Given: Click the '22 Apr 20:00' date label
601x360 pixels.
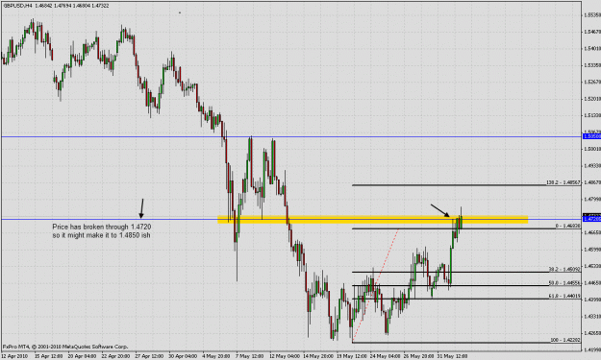Looking at the screenshot, I should pyautogui.click(x=115, y=356).
